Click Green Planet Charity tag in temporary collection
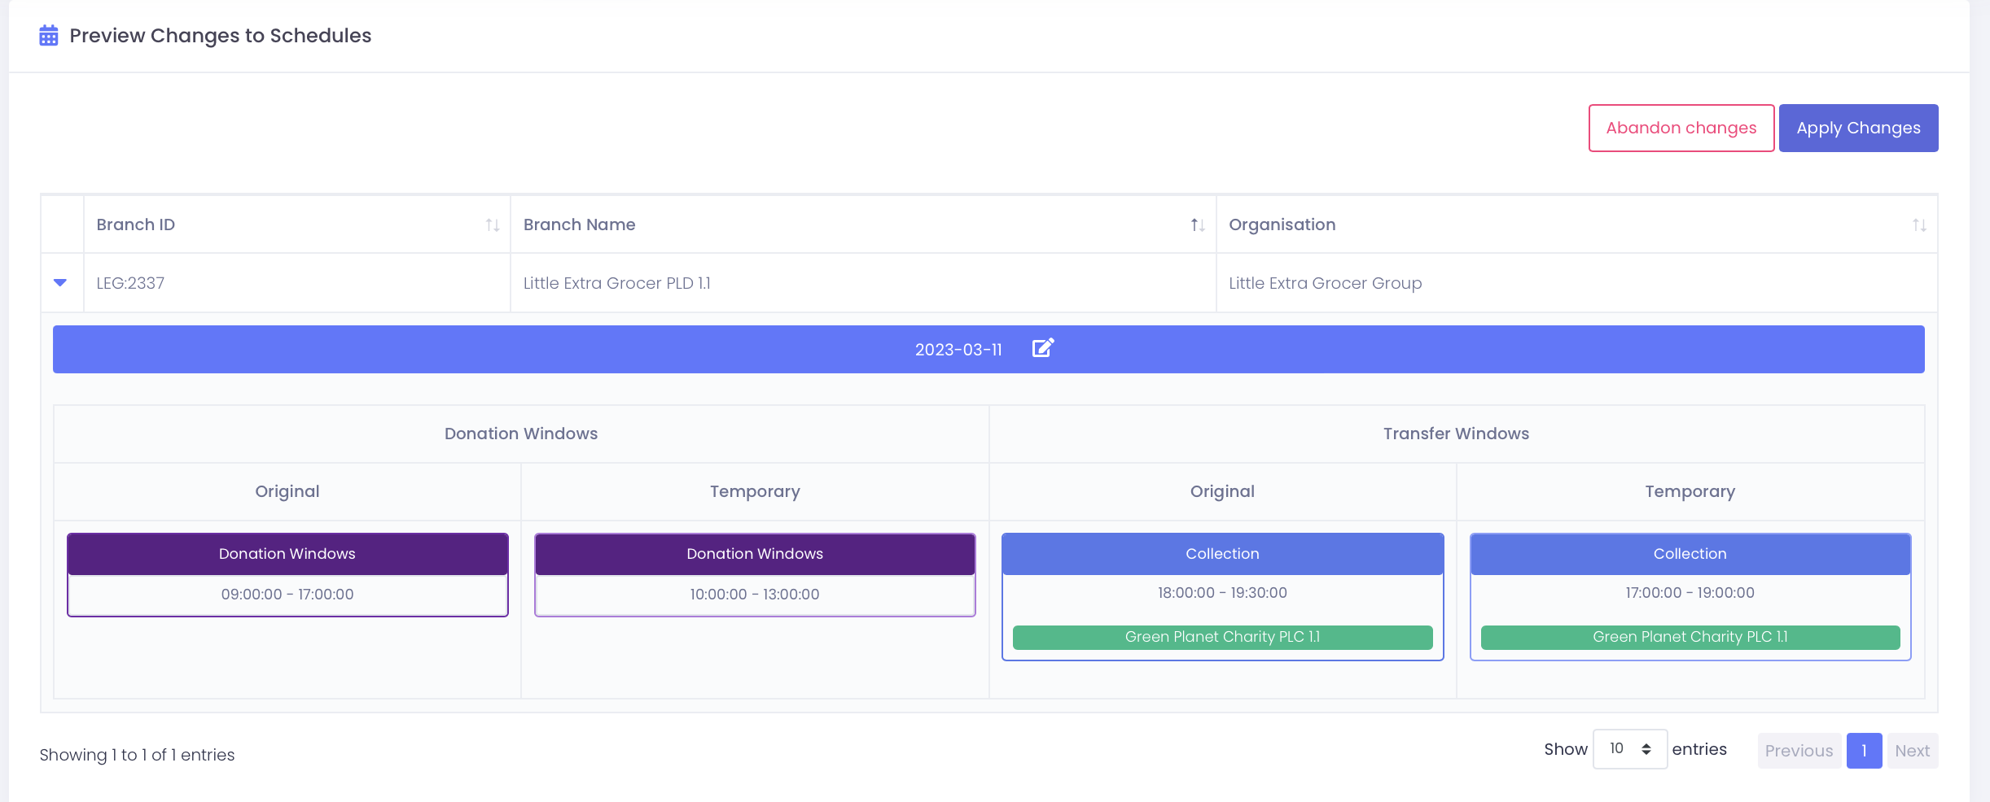The height and width of the screenshot is (802, 1990). click(x=1690, y=637)
